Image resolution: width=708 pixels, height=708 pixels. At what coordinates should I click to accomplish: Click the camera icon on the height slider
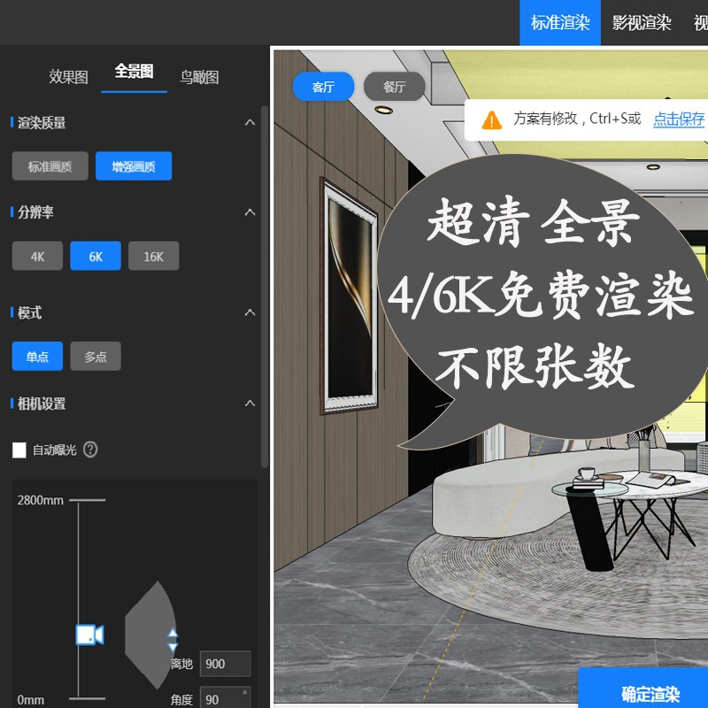tap(89, 634)
